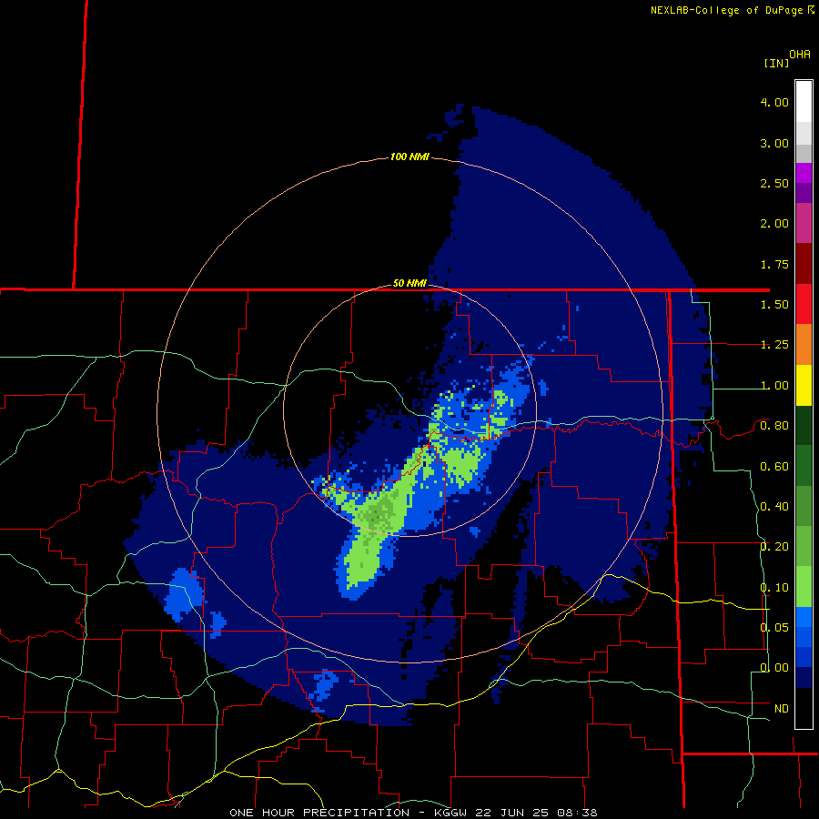Viewport: 819px width, 819px height.
Task: Pick the white swatch at the top of the legend
Action: pos(804,102)
